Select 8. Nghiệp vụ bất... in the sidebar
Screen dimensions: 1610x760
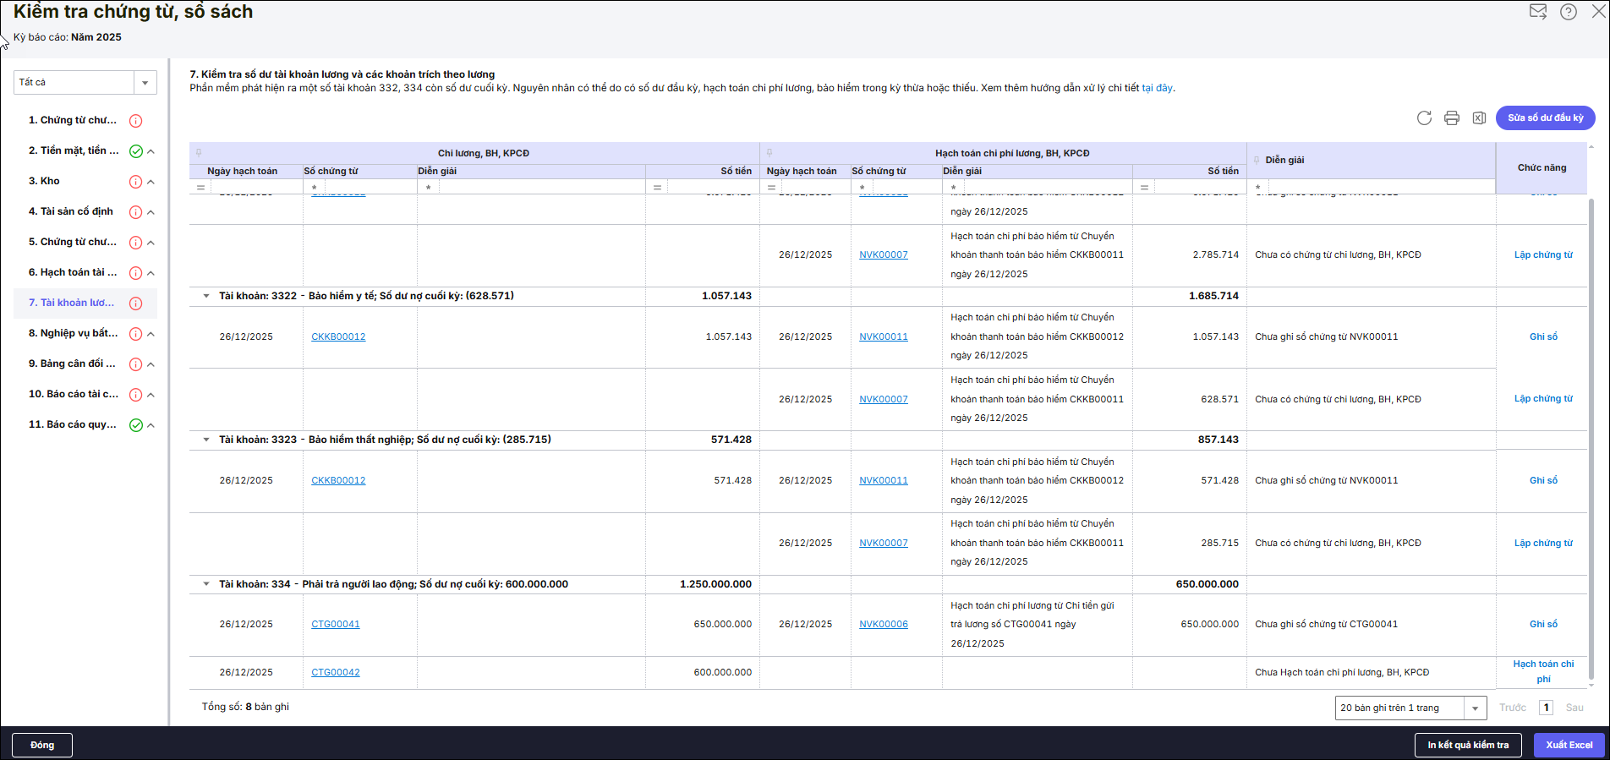point(73,333)
